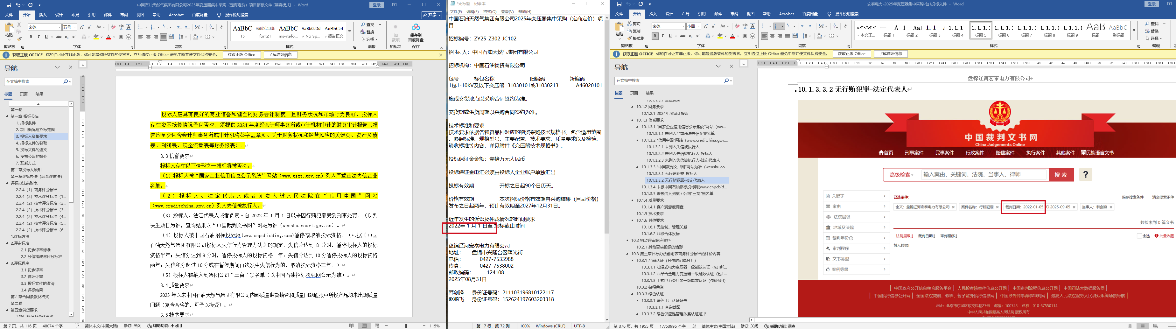Image resolution: width=1176 pixels, height=329 pixels.
Task: Open Phonetic Guide (wén) in 招标文件 Word
Action: click(121, 27)
